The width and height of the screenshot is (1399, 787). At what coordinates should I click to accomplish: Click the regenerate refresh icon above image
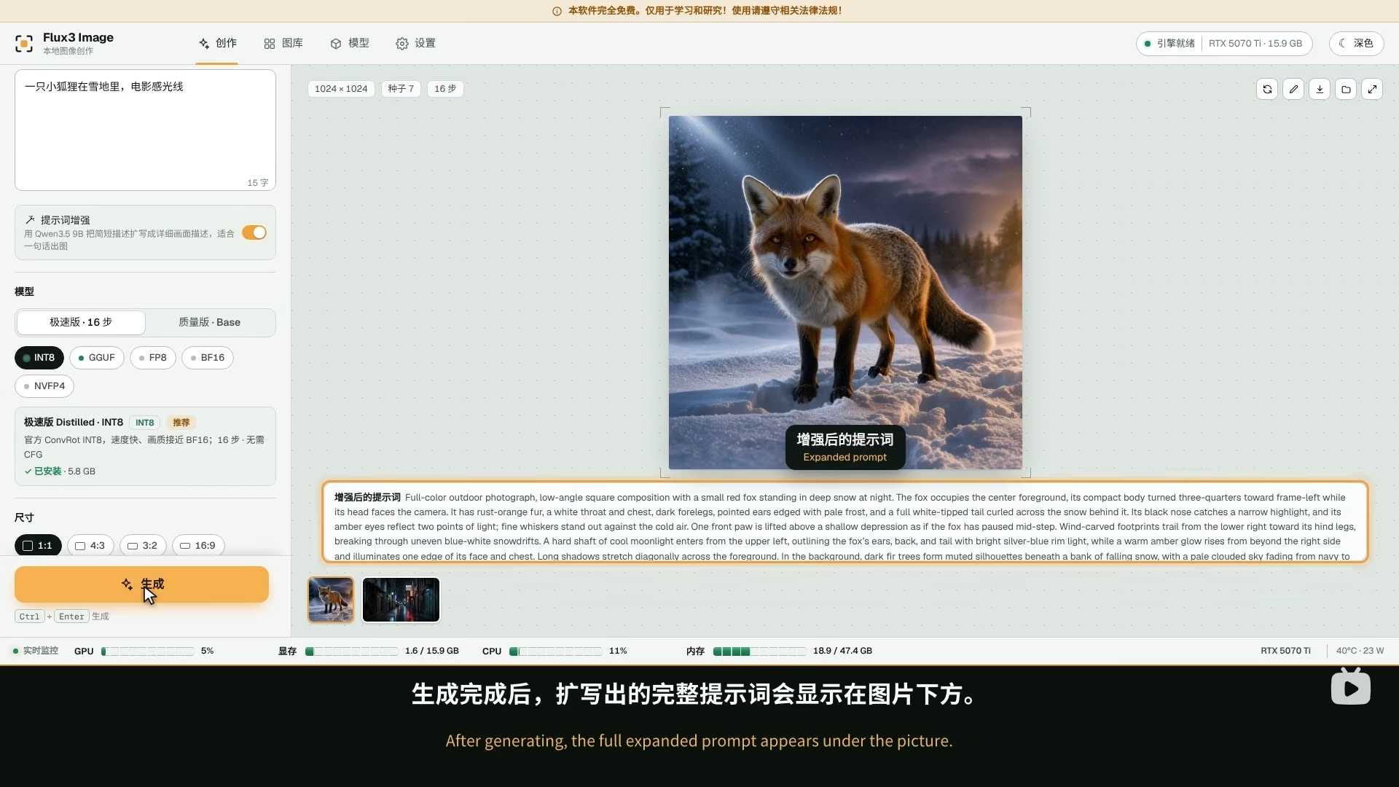click(x=1267, y=89)
